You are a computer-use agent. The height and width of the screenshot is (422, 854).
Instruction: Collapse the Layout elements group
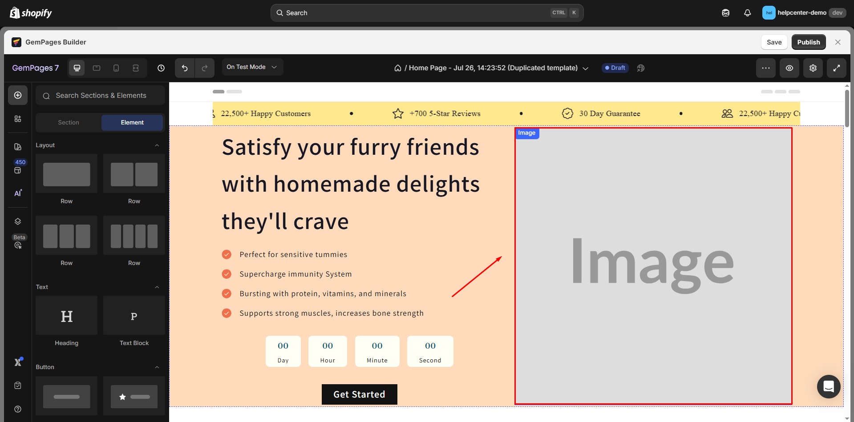157,145
